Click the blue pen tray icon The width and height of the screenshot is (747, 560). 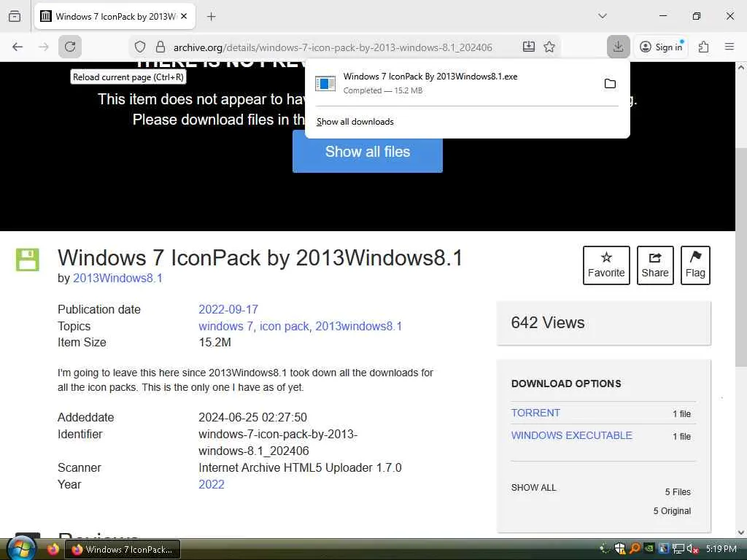coord(664,548)
